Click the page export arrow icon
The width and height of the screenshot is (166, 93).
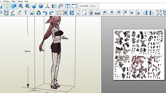pos(85,13)
